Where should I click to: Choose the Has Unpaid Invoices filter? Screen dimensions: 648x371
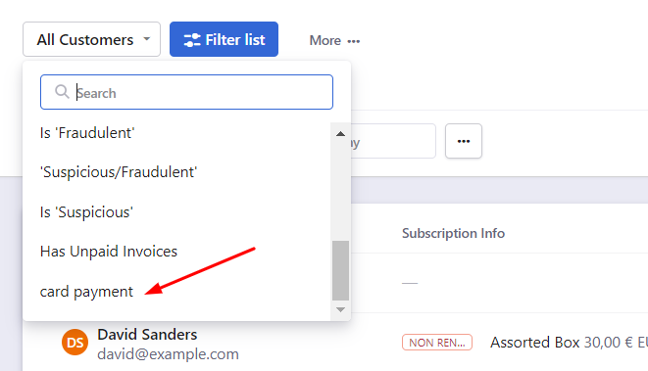click(x=109, y=252)
